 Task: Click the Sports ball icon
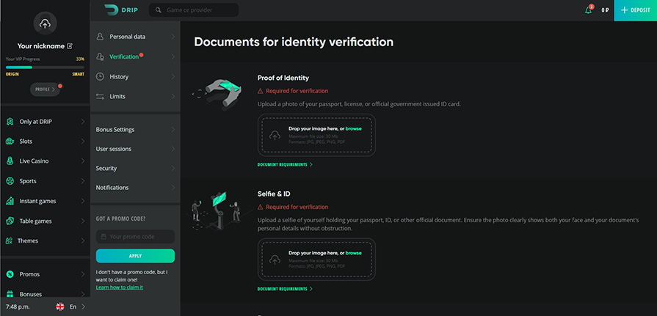(10, 180)
